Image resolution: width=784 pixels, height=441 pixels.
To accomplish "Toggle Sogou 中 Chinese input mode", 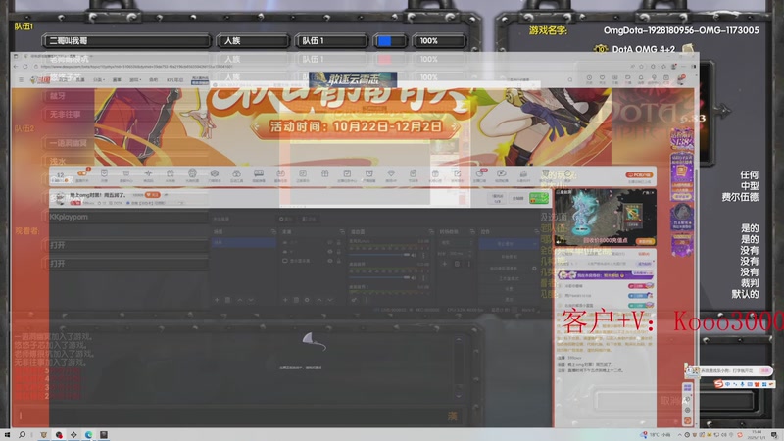I will pyautogui.click(x=727, y=384).
